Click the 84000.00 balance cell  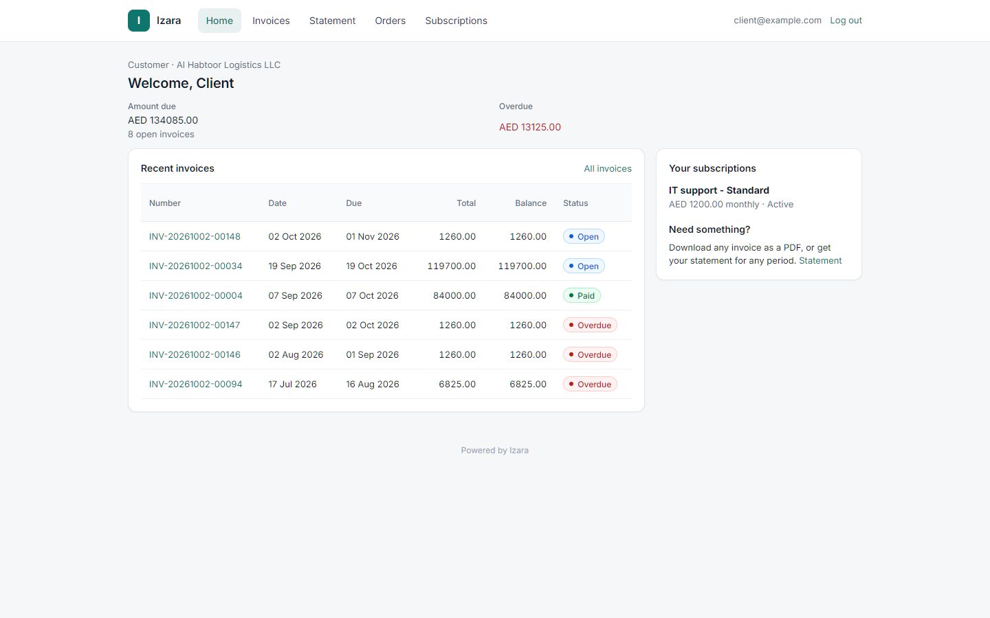[x=525, y=295]
